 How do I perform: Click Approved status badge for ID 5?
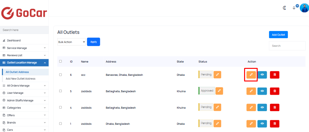207,91
